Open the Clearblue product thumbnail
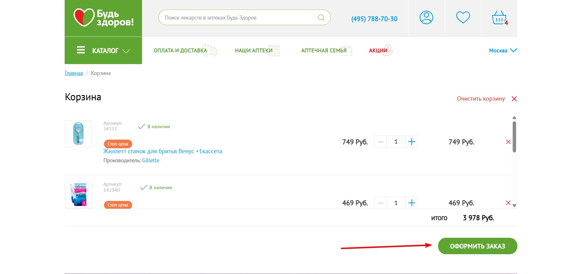582x274 pixels. coord(78,194)
